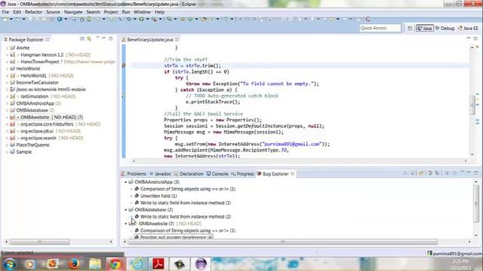Click the Package Explorer horizontal scrollbar
The height and width of the screenshot is (271, 483).
[40, 242]
